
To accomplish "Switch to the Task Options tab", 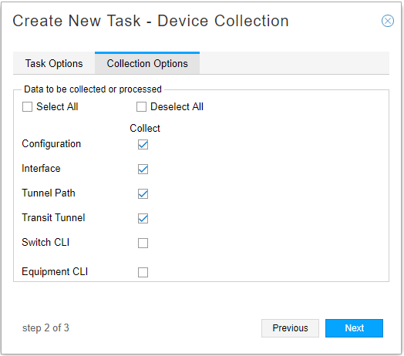I will [54, 63].
